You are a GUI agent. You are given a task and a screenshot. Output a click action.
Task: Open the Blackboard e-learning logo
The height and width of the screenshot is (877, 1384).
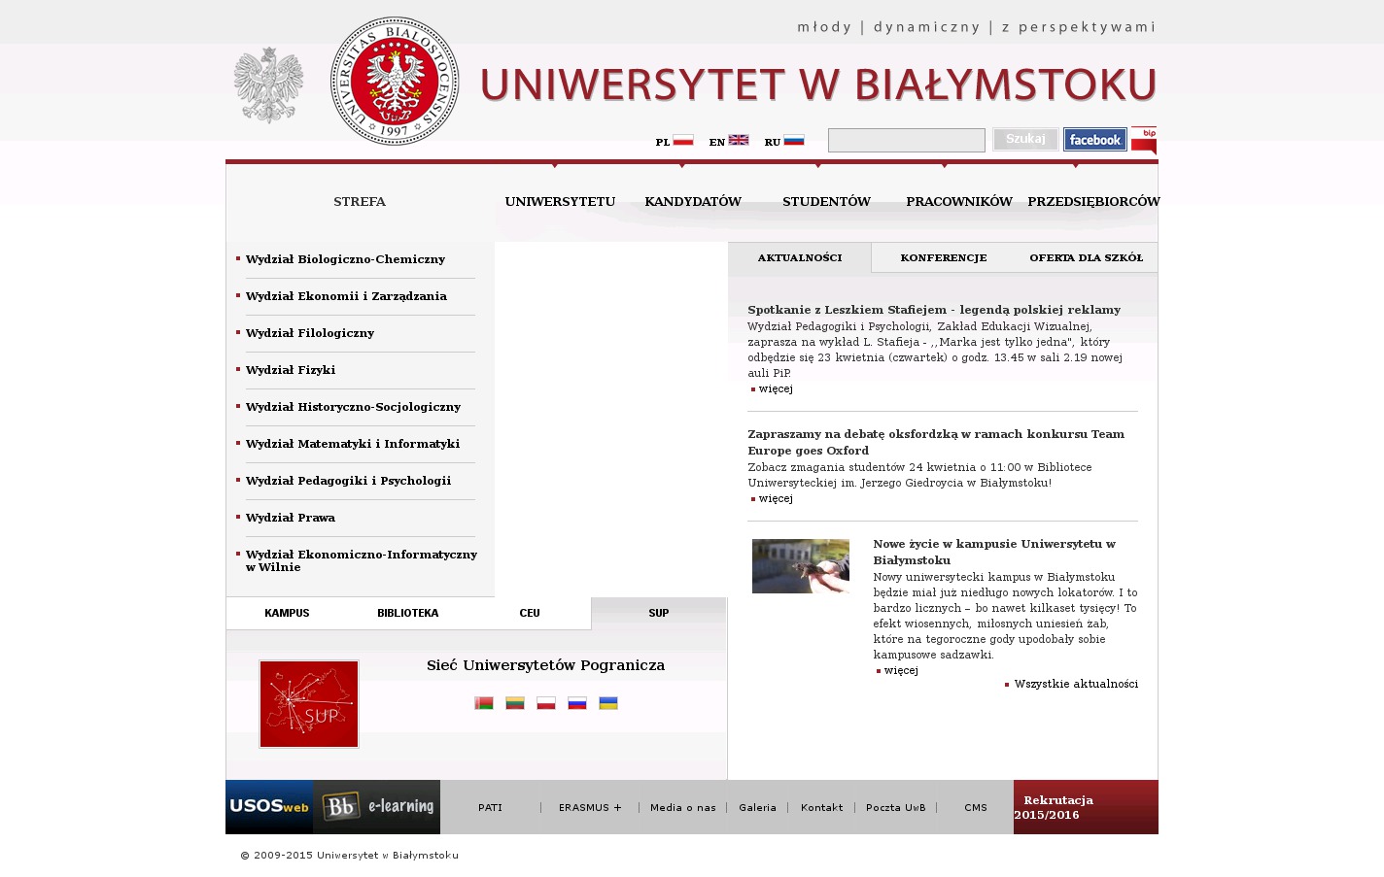pyautogui.click(x=377, y=807)
